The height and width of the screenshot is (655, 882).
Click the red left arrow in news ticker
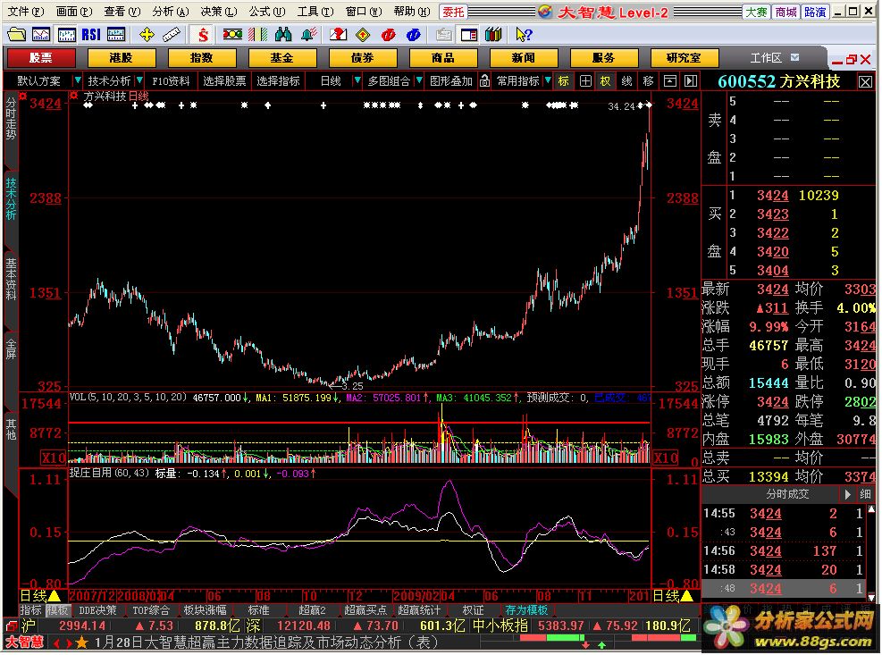point(57,642)
